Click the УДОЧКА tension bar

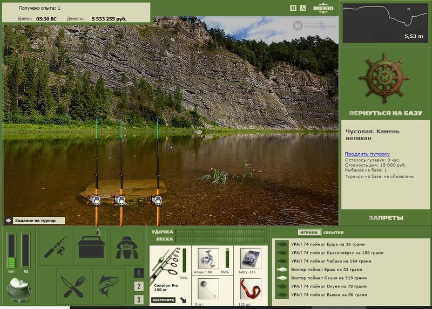[x=221, y=232]
